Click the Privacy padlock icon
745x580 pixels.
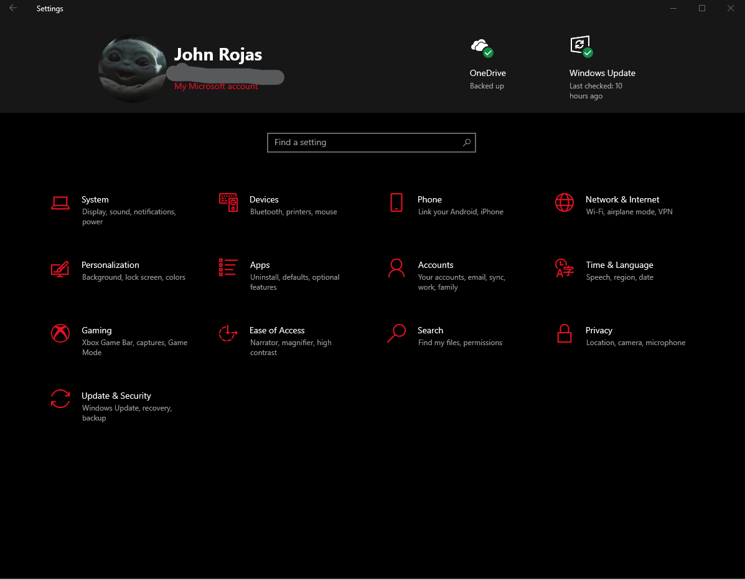point(565,333)
